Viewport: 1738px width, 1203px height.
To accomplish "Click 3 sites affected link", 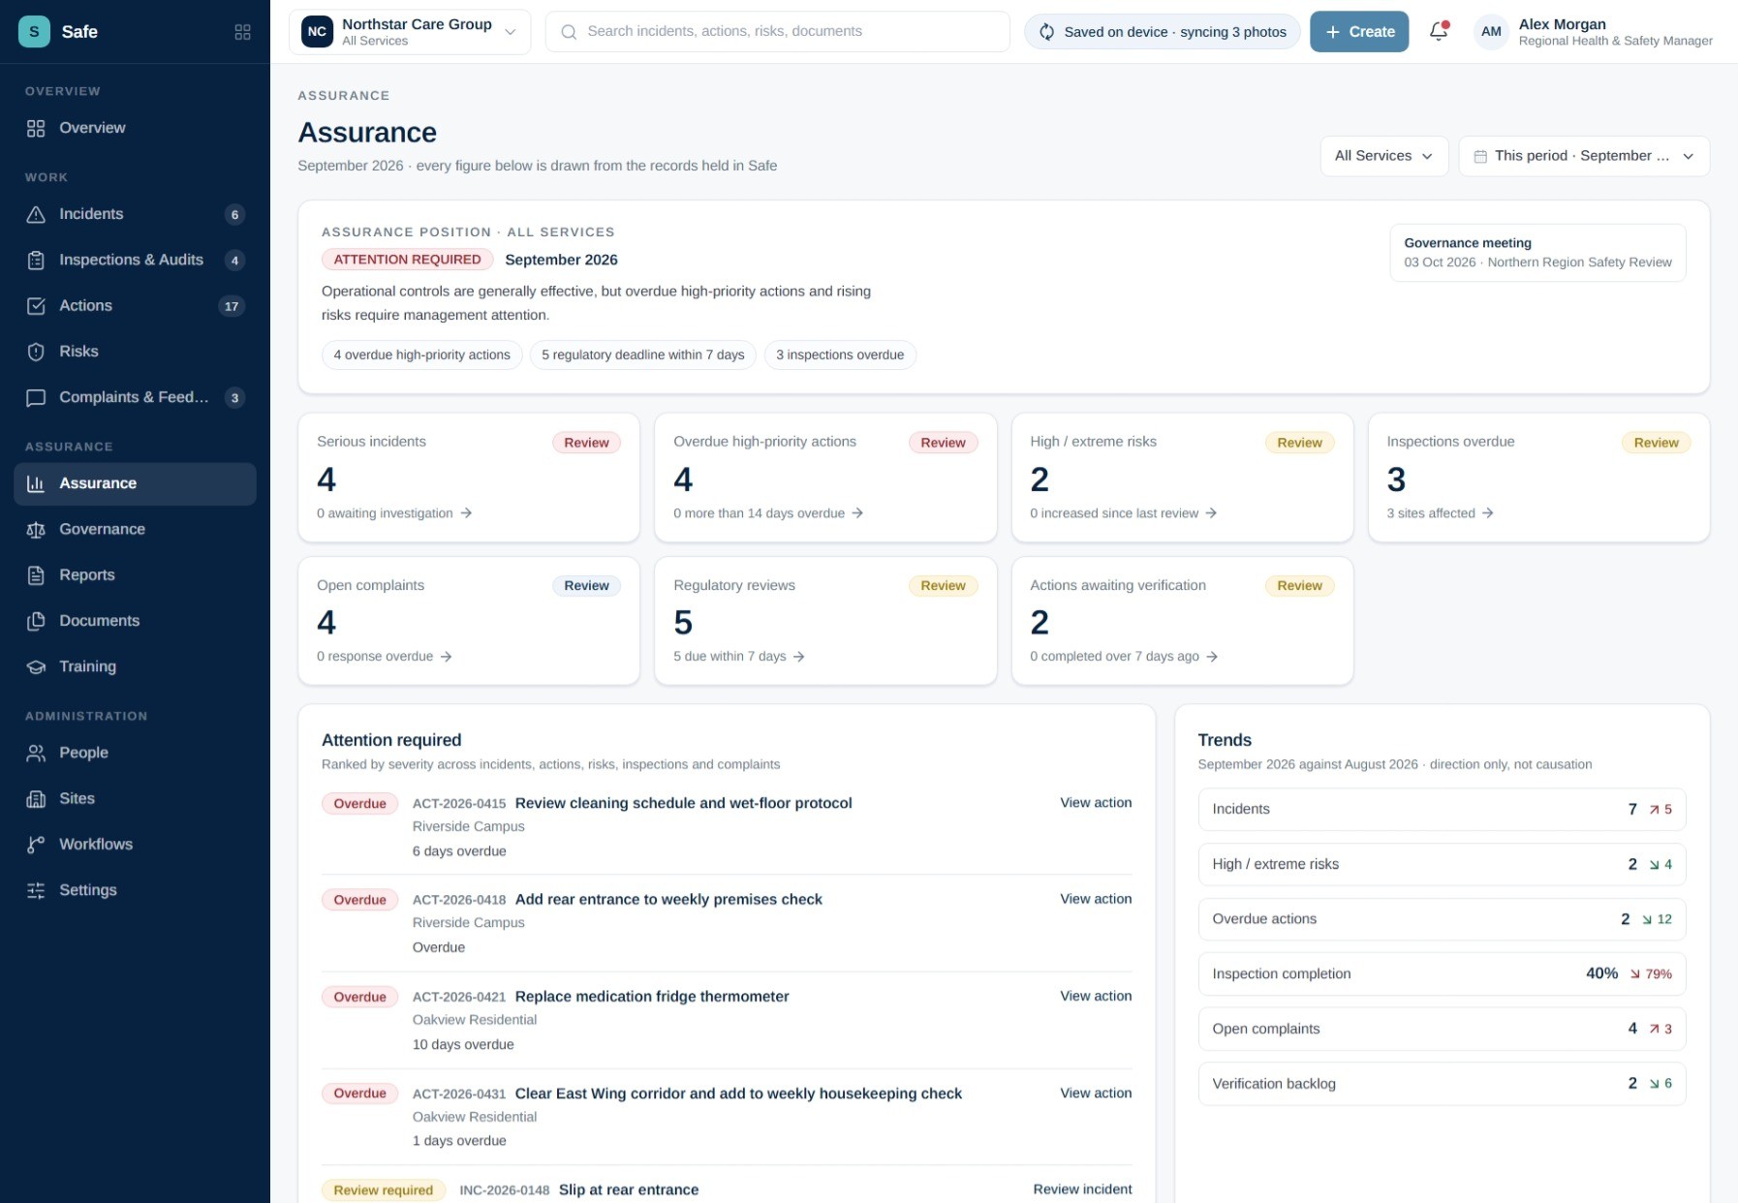I will tap(1440, 513).
